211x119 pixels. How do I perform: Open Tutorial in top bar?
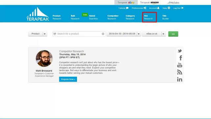pyautogui.click(x=123, y=8)
